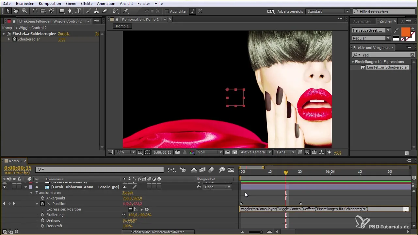The image size is (418, 235).
Task: Open the expression language menu arrow
Action: point(147,209)
